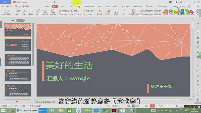Open the 切换 Transitions ribbon tab
Screen dimensions: 201x113
click(x=71, y=7)
